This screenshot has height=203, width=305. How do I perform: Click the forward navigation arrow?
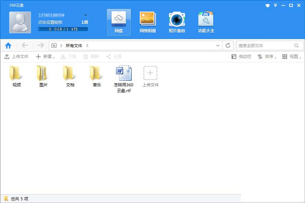(x=41, y=46)
